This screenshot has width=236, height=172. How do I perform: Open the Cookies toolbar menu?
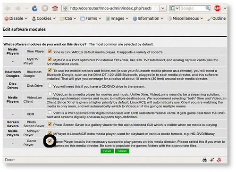click(44, 18)
